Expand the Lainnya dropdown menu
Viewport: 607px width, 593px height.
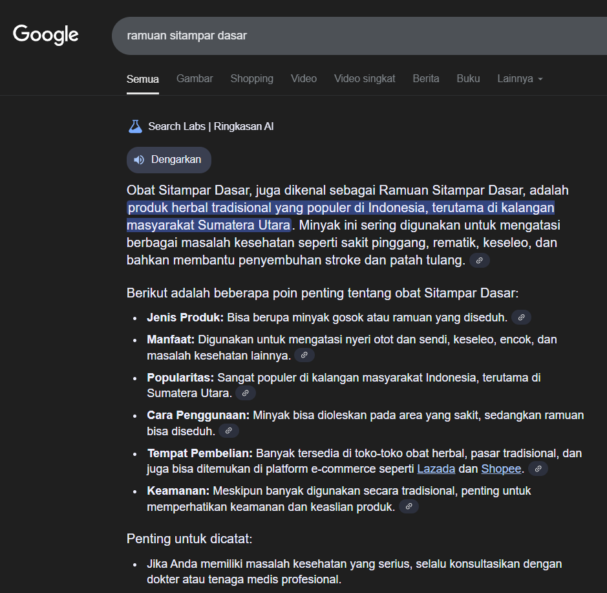pos(520,79)
